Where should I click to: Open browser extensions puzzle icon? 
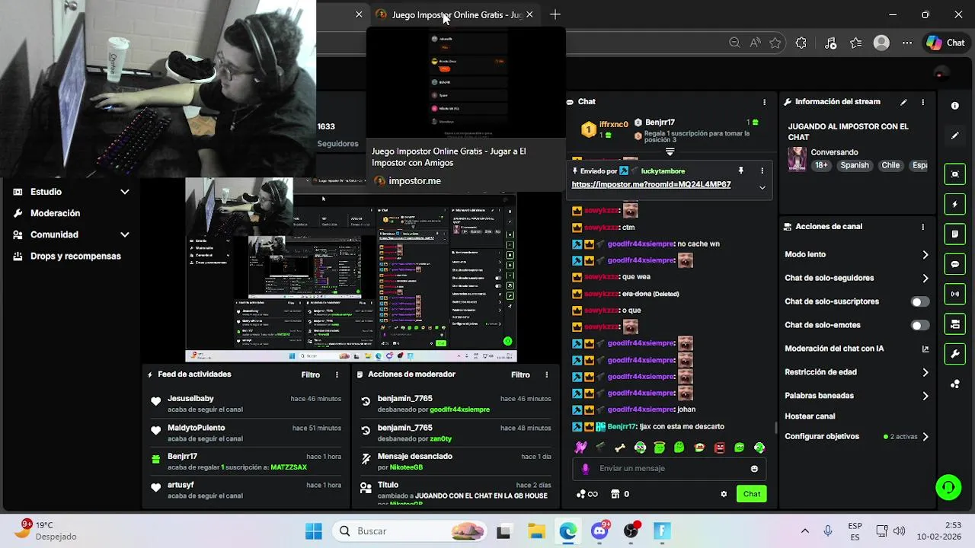[x=801, y=43]
